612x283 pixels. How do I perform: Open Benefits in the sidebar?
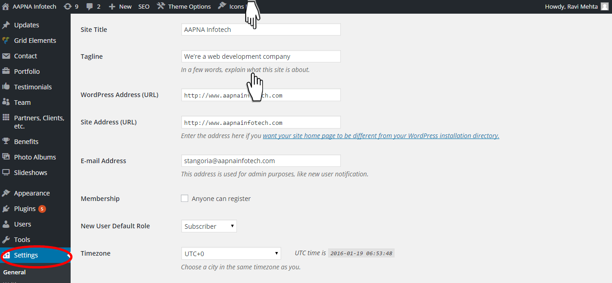(x=26, y=142)
